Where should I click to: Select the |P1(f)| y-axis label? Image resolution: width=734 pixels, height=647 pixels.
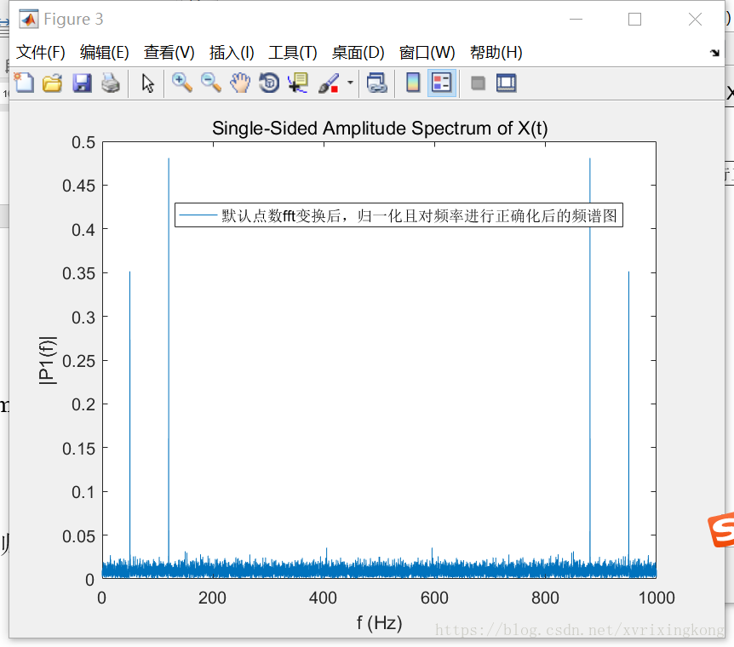48,360
